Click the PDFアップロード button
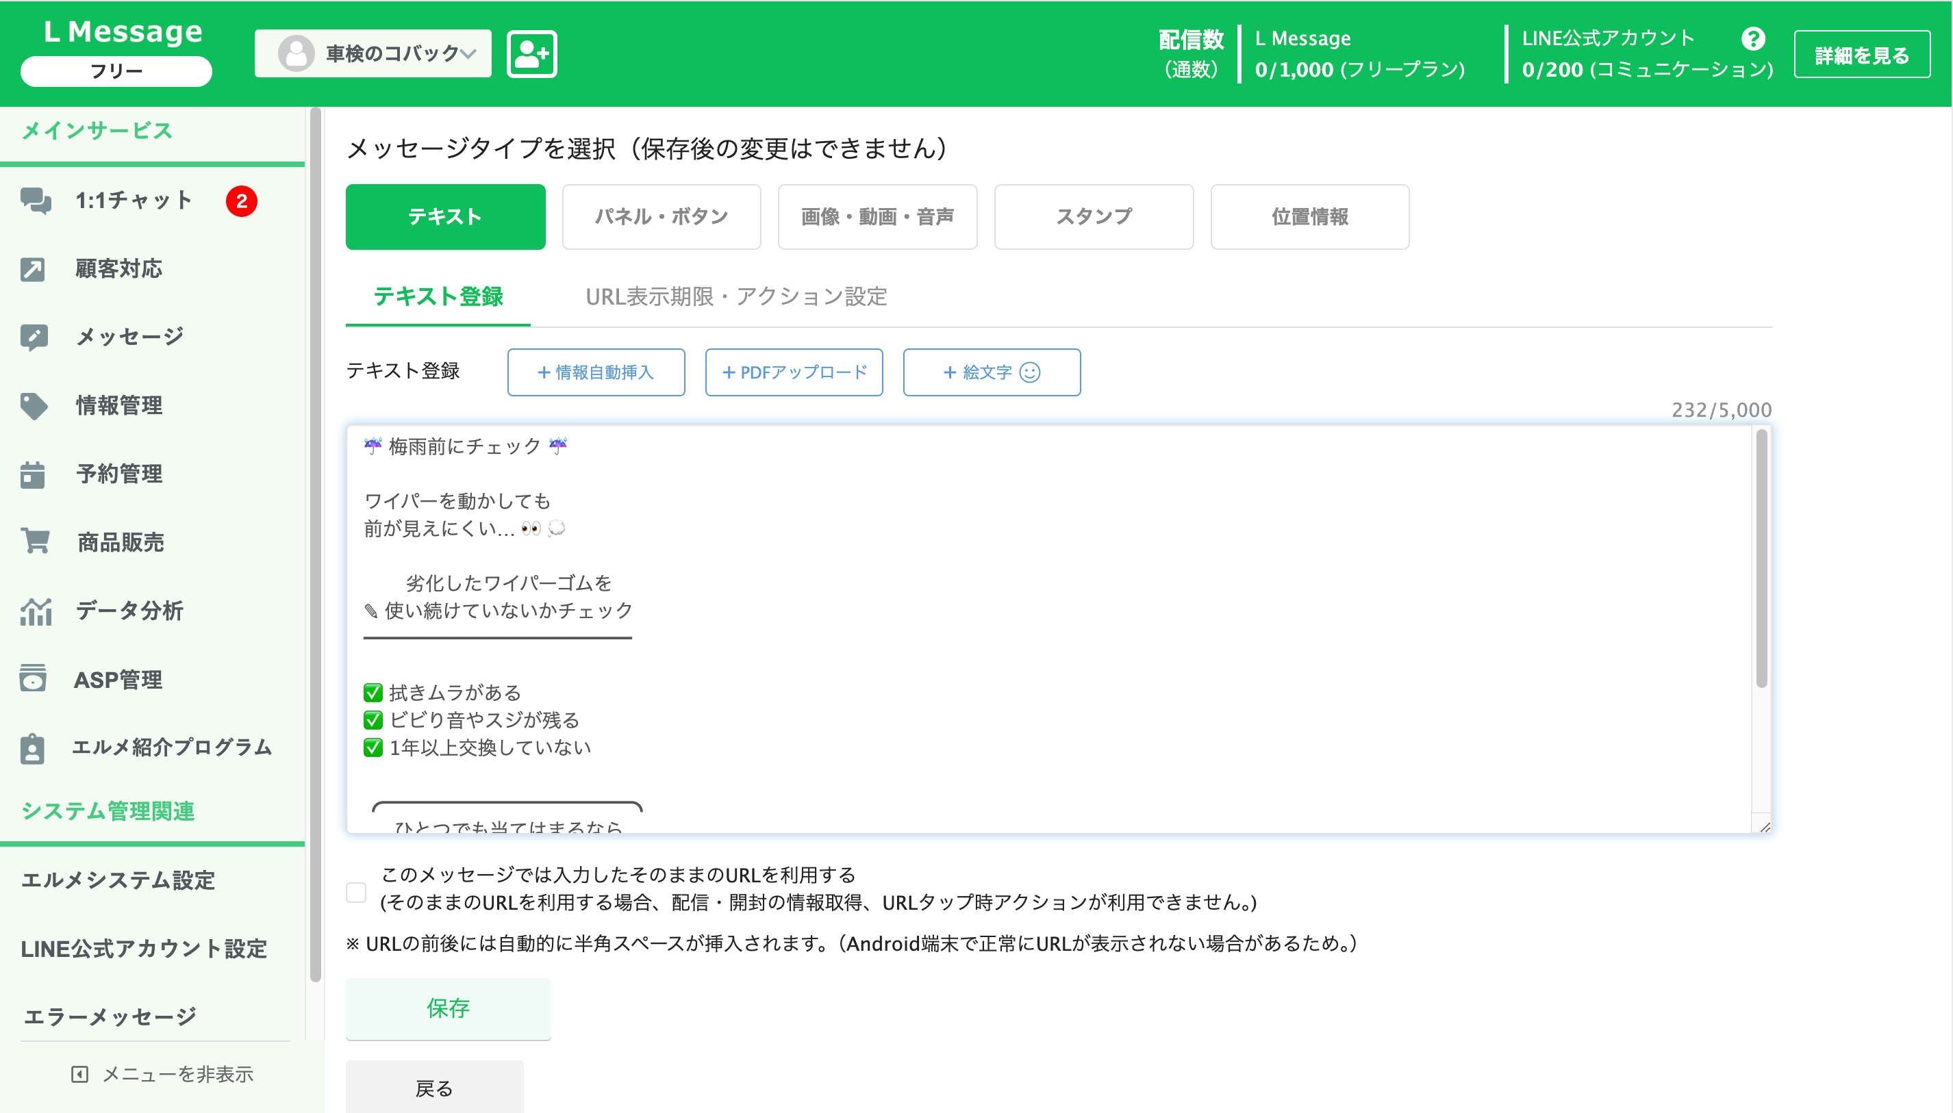 click(794, 372)
